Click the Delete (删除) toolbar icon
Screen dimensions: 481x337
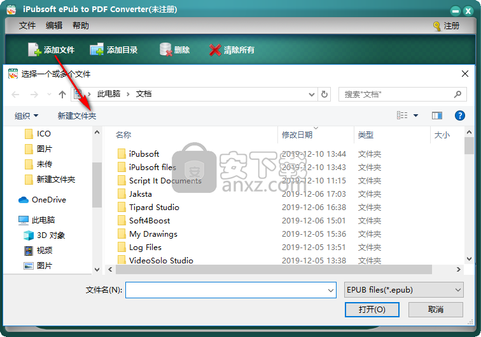click(165, 50)
